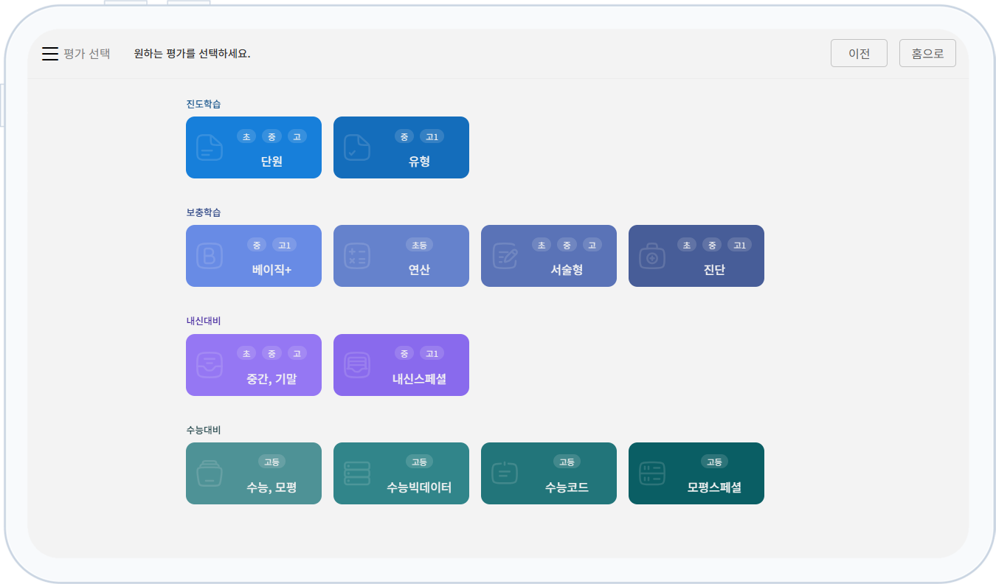
Task: Click the inbox icon on 중간, 기말 card
Action: 210,365
